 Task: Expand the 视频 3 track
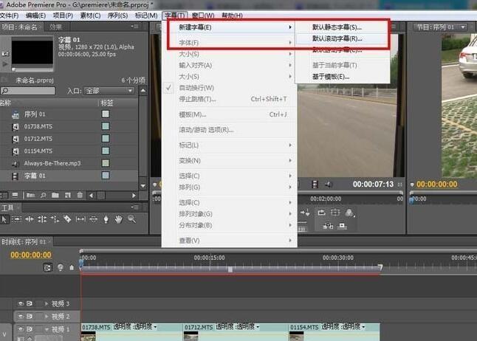[x=47, y=303]
